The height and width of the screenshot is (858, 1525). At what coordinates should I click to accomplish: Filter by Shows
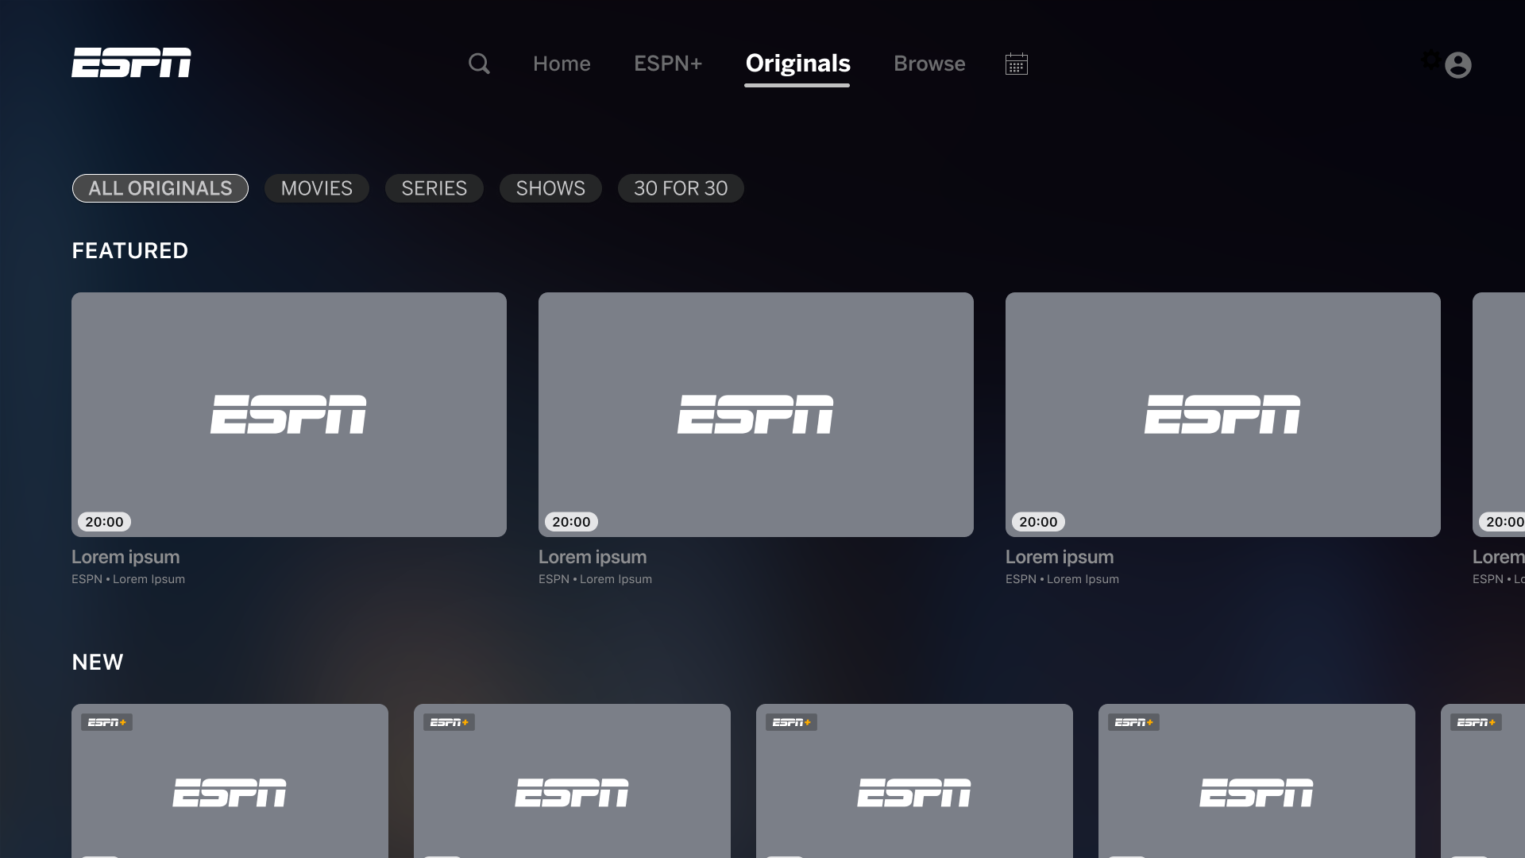pos(550,188)
